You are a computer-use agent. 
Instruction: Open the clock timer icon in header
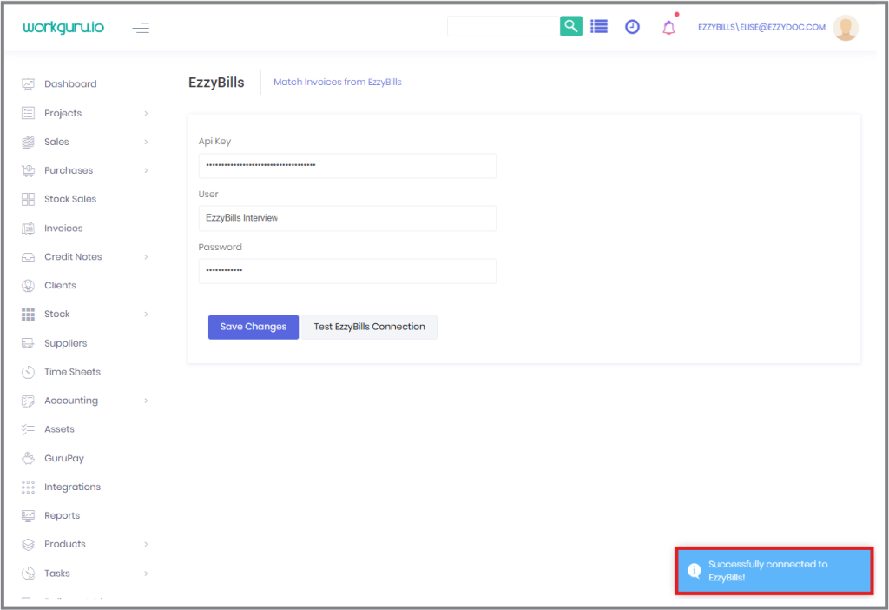pyautogui.click(x=632, y=27)
